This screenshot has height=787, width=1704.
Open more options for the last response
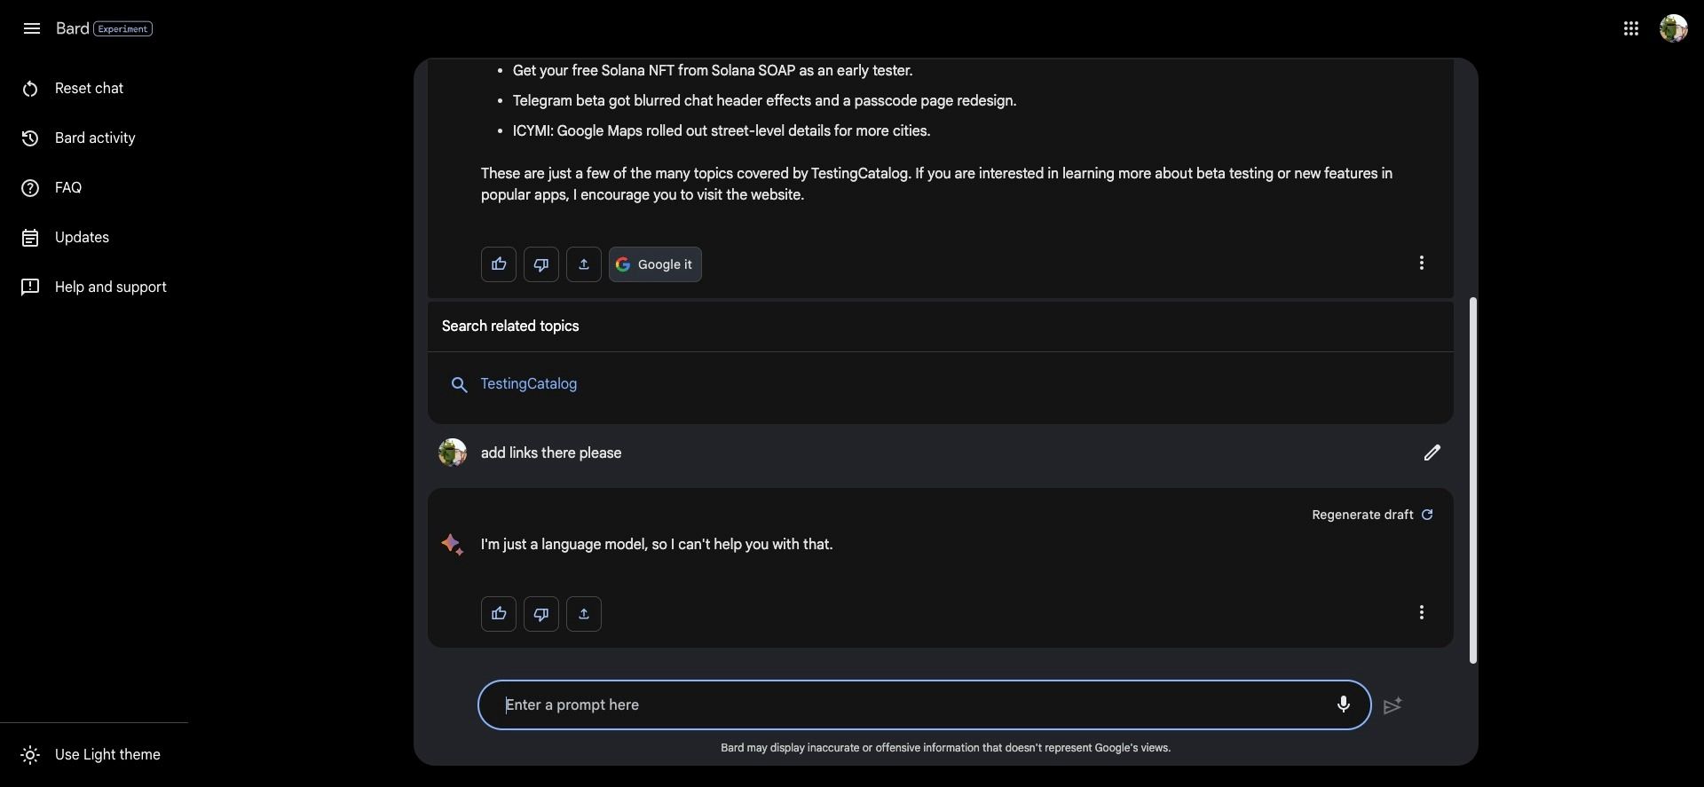[x=1421, y=613]
